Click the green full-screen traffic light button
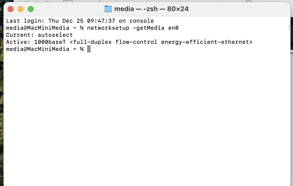Viewport: 293px width, 186px height. tap(30, 9)
